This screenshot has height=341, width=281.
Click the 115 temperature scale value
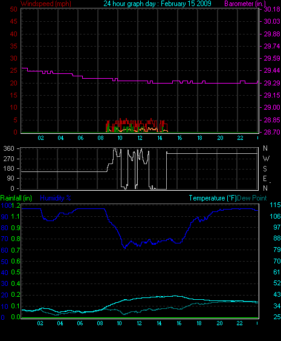275,205
